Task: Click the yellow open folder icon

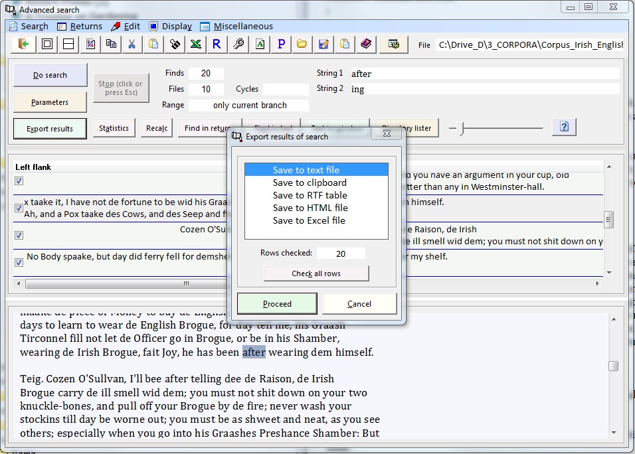Action: 302,44
